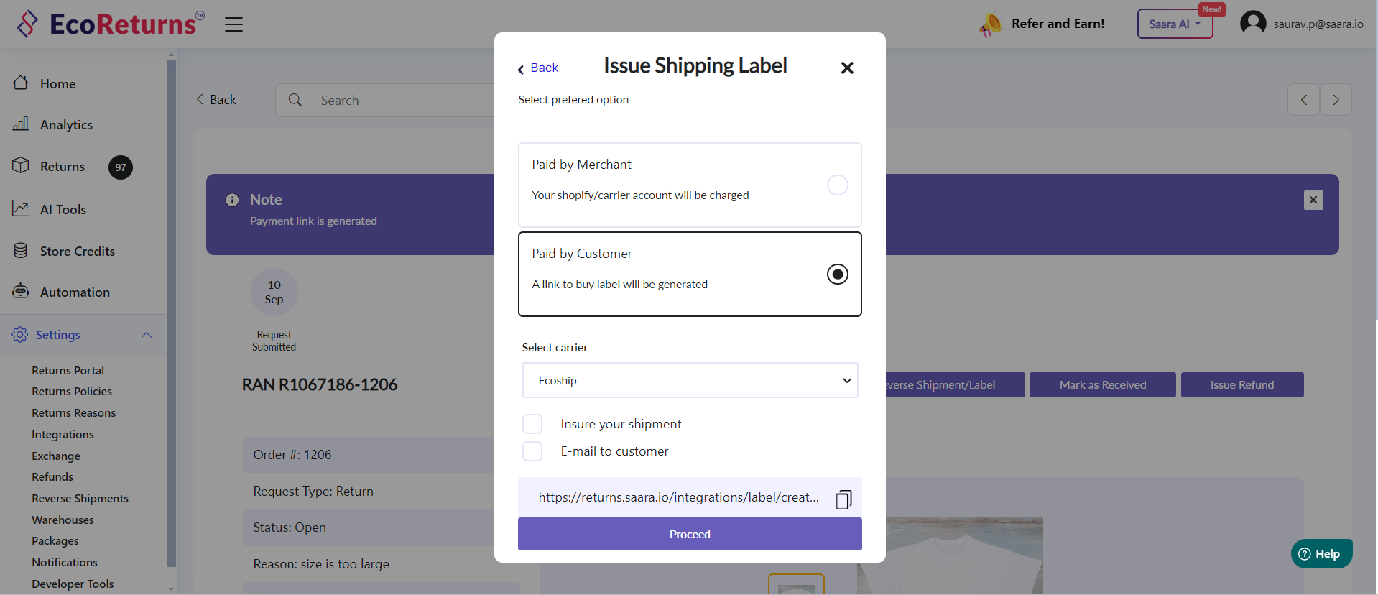1378x595 pixels.
Task: Open the Ecoship carrier dropdown
Action: [690, 380]
